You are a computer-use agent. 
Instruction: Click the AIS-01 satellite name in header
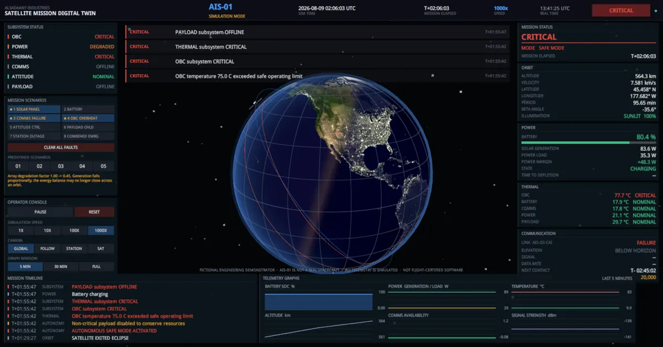click(x=219, y=7)
